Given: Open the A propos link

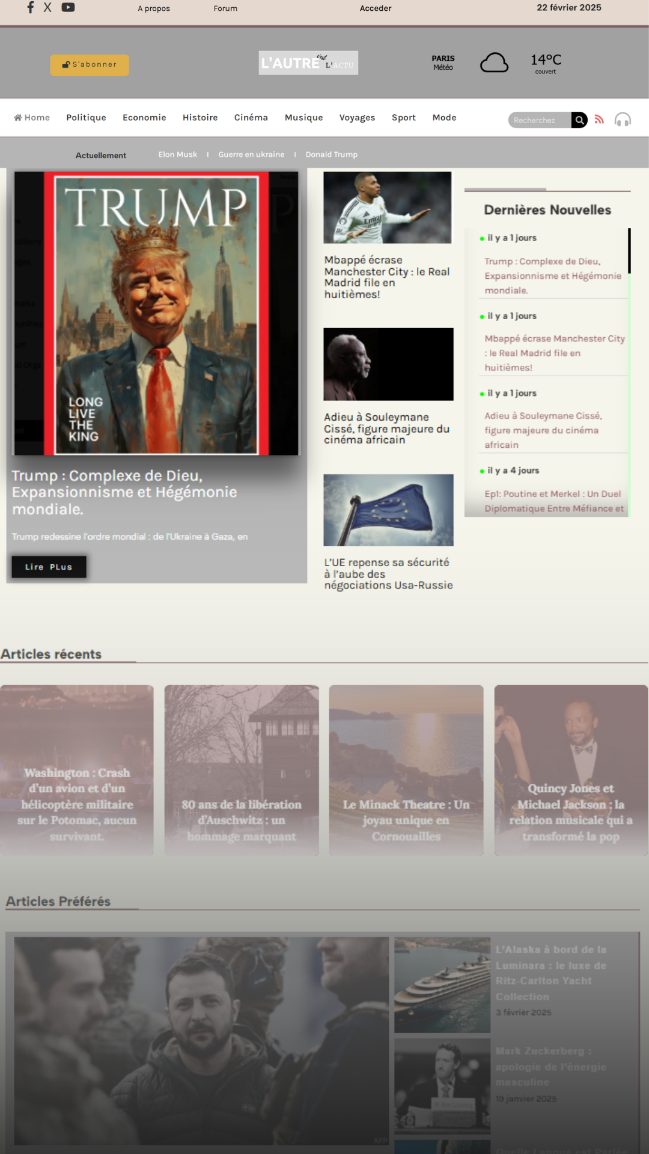Looking at the screenshot, I should [x=154, y=8].
